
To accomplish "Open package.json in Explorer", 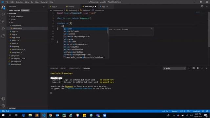I will (x=16, y=61).
